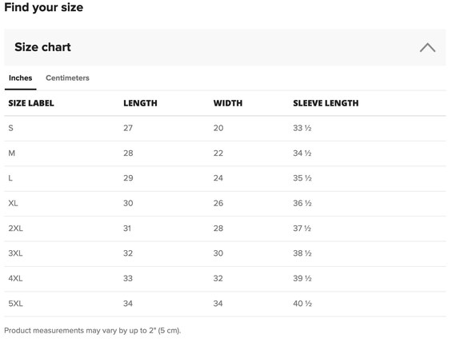The image size is (456, 350).
Task: Select the 5XL size row label
Action: (x=15, y=304)
